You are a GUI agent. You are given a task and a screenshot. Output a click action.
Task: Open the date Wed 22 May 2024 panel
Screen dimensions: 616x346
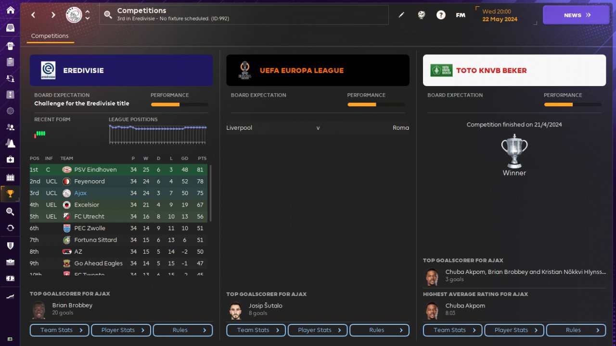[506, 15]
